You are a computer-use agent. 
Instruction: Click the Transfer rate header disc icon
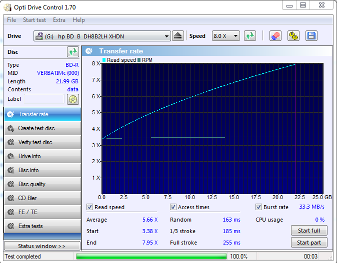89,51
